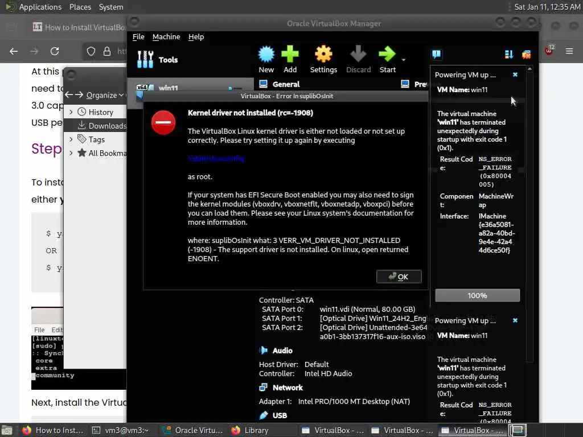Click the Preview section header
Viewport: 583px width, 437px height.
tap(421, 84)
